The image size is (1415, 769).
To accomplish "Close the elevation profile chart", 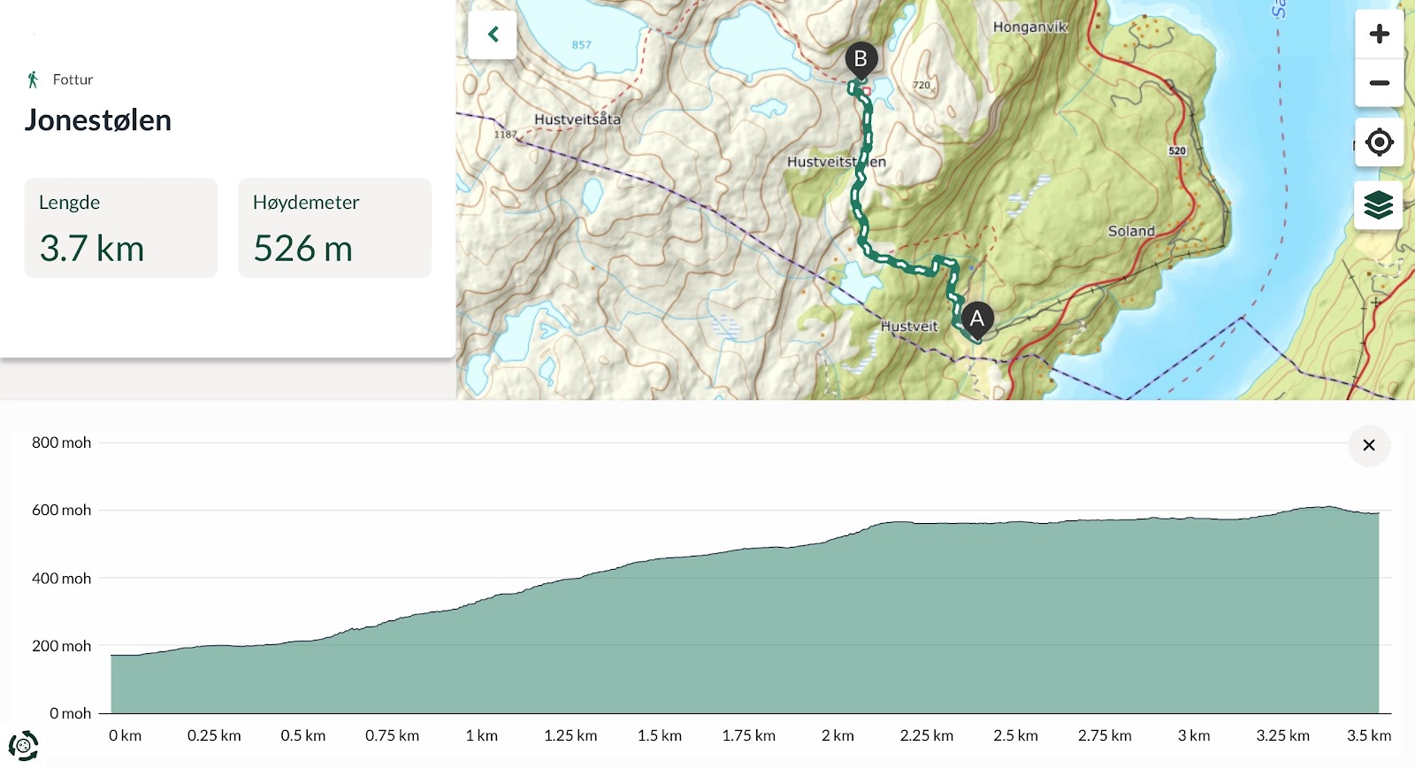I will click(x=1369, y=445).
